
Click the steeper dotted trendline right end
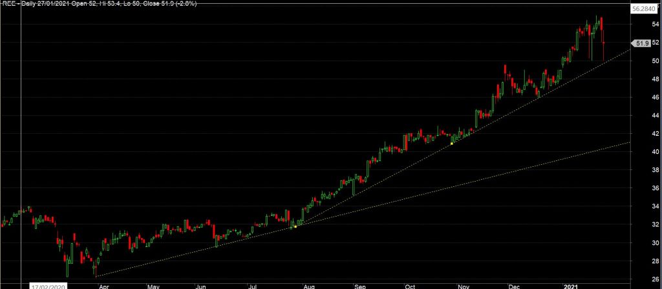coord(629,50)
